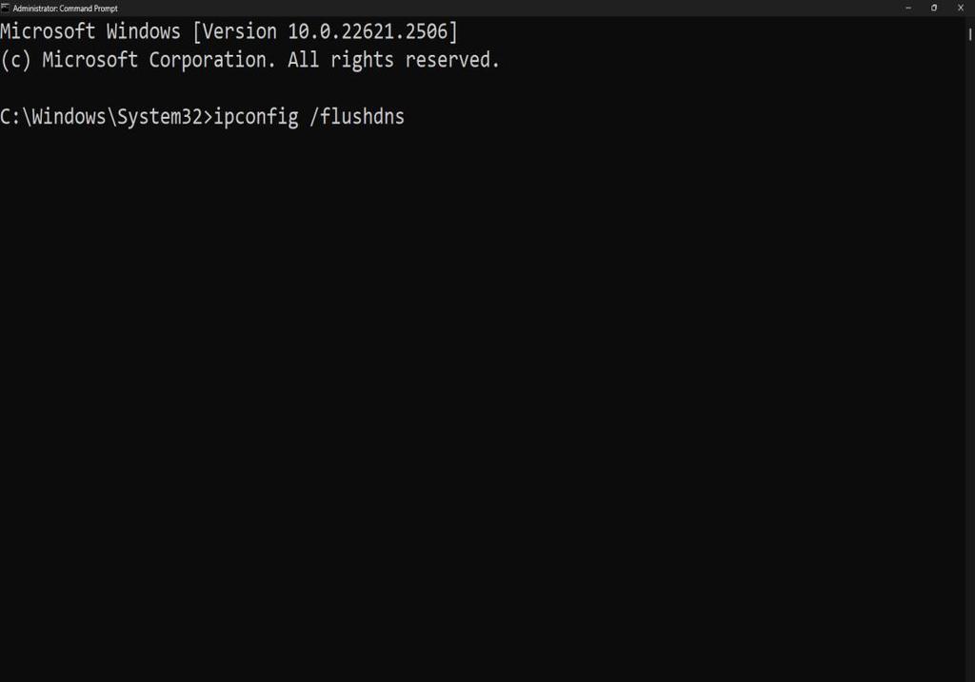This screenshot has width=975, height=682.
Task: Open the Command Prompt system menu icon
Action: click(x=5, y=8)
